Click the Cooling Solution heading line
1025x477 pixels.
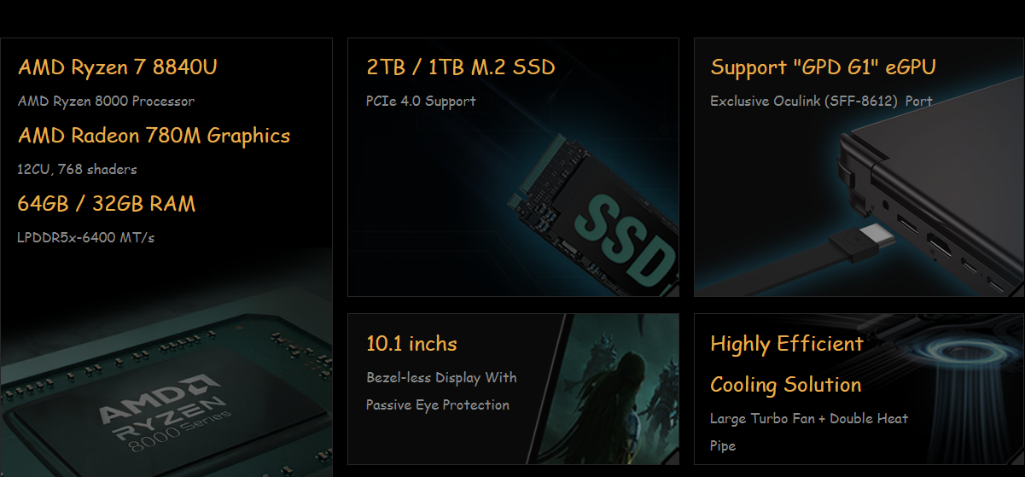(785, 385)
